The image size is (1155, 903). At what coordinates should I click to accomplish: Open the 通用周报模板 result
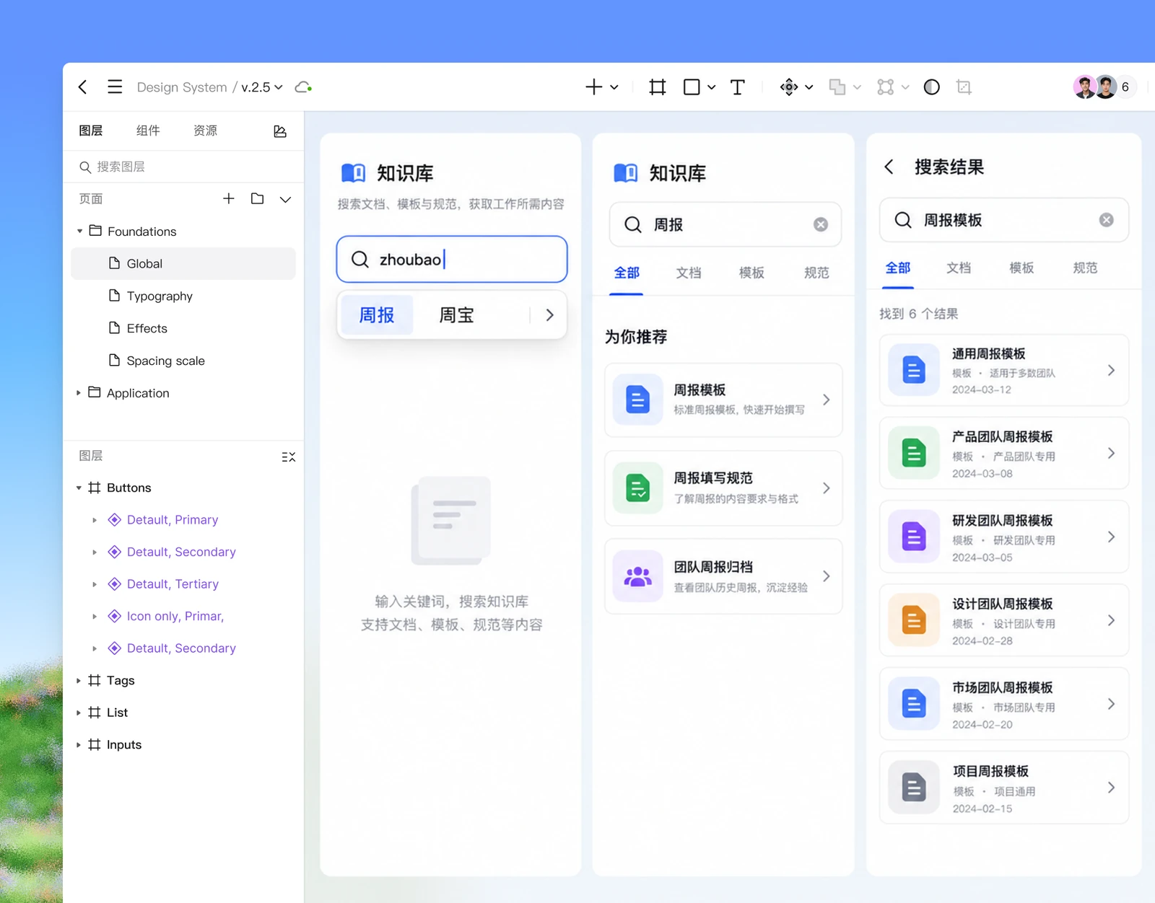tap(1004, 371)
